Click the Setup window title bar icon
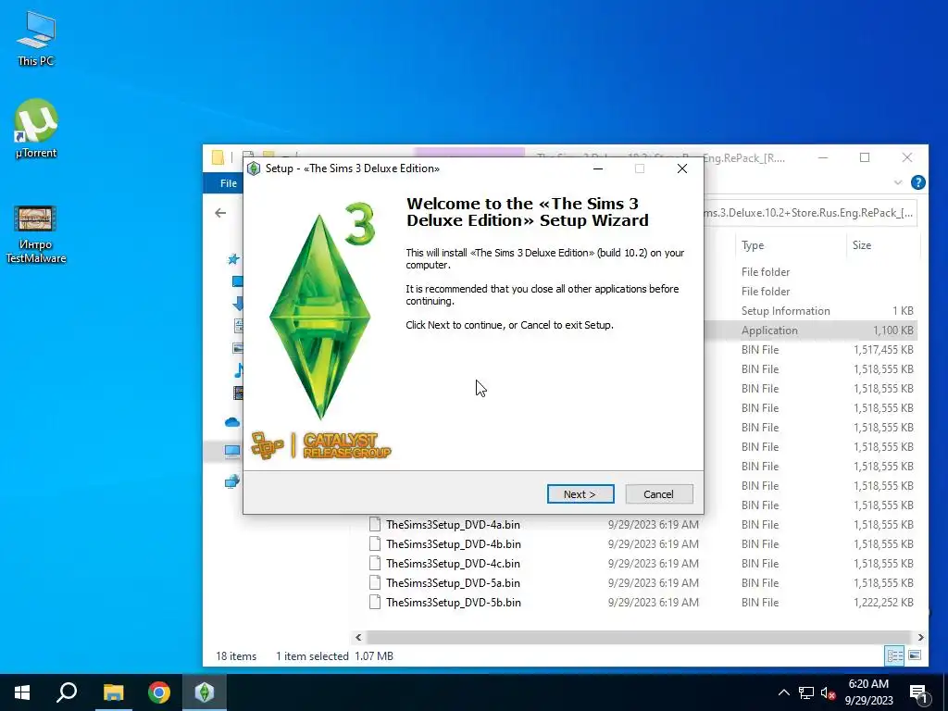 pyautogui.click(x=254, y=168)
